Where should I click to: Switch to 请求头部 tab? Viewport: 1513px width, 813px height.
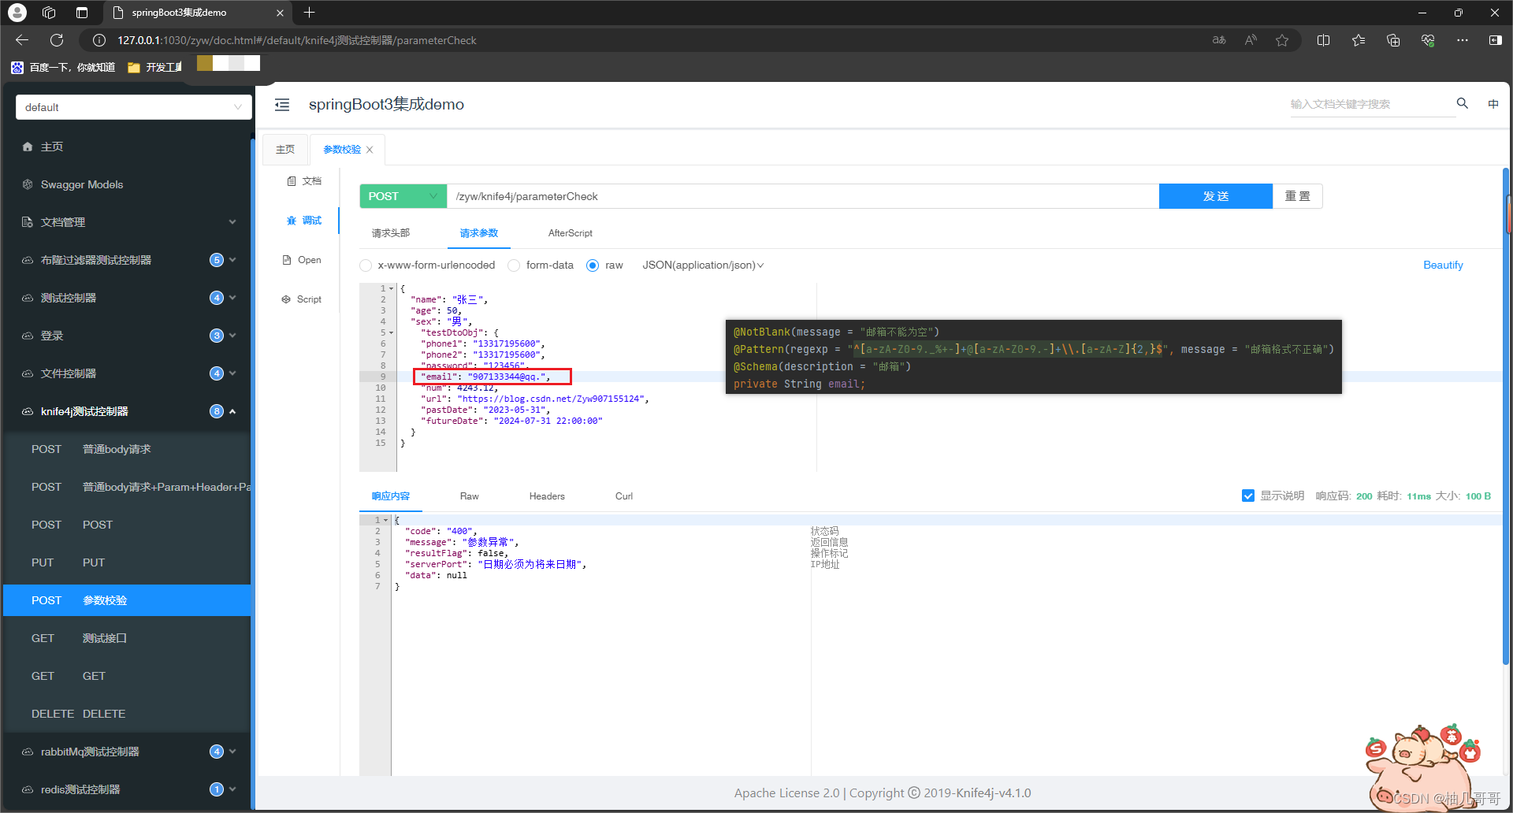[x=391, y=233]
